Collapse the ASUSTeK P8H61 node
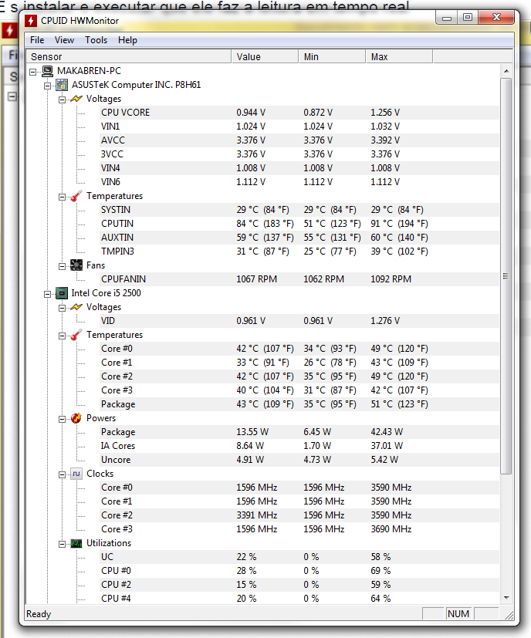Viewport: 531px width, 638px height. pos(48,86)
